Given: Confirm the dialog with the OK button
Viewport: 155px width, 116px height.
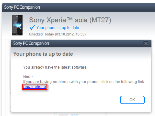Looking at the screenshot, I should 132,100.
